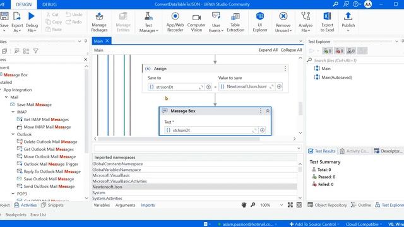Viewport: 404px width, 227px height.
Task: Click the overview panel icon
Action: tap(299, 205)
